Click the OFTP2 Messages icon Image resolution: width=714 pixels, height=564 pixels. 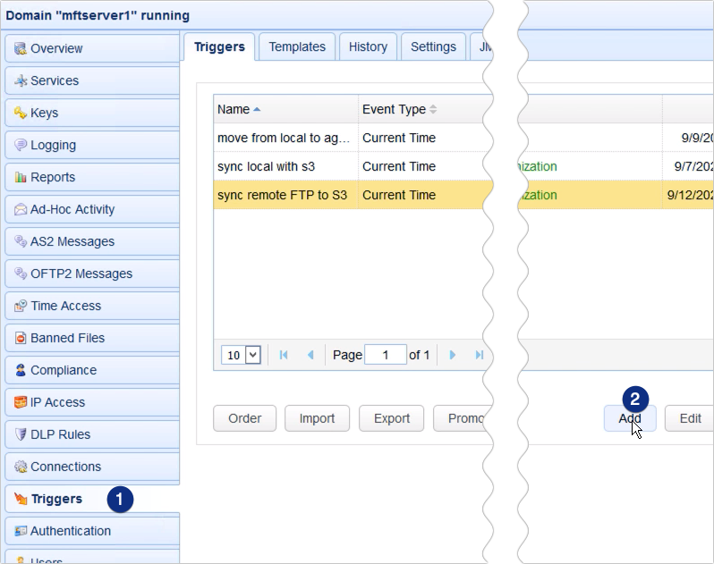20,274
